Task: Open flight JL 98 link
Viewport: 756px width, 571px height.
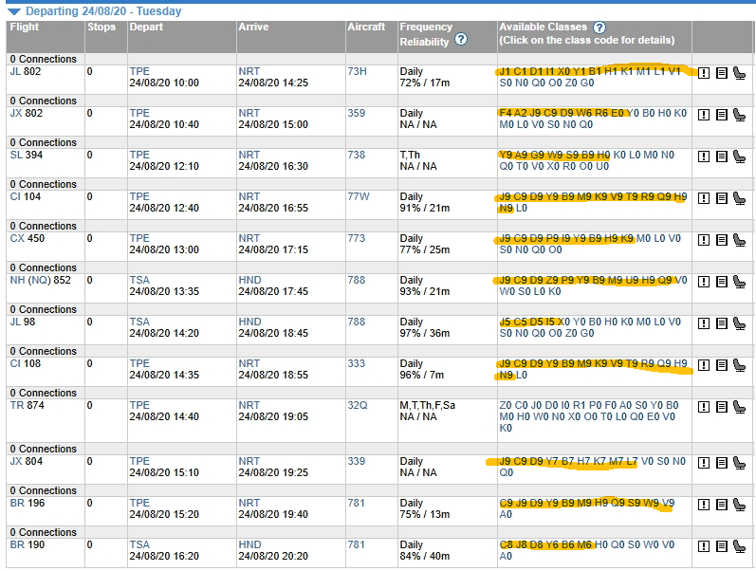Action: 22,322
